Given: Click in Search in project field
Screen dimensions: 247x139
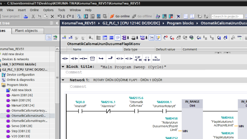Looking at the screenshot, I should pyautogui.click(x=227, y=16).
